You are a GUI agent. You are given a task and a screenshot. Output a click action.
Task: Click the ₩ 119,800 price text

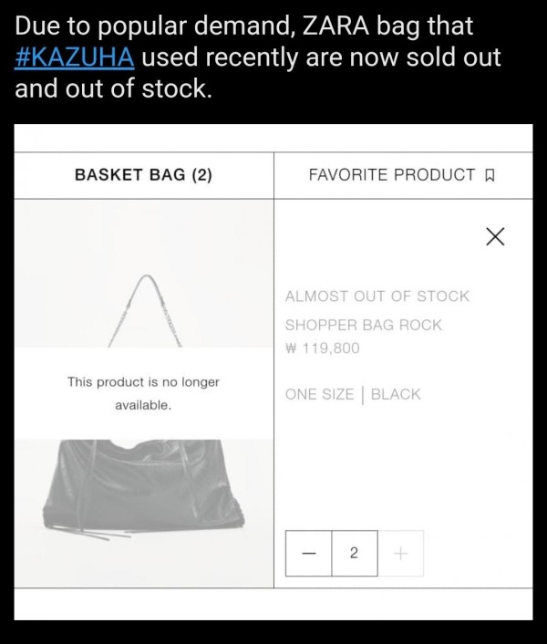pyautogui.click(x=323, y=348)
